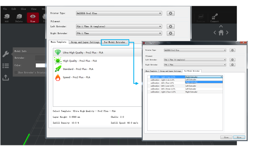Select row calibration - left-1 five-1.STL
The width and height of the screenshot is (256, 146).
pos(166,83)
